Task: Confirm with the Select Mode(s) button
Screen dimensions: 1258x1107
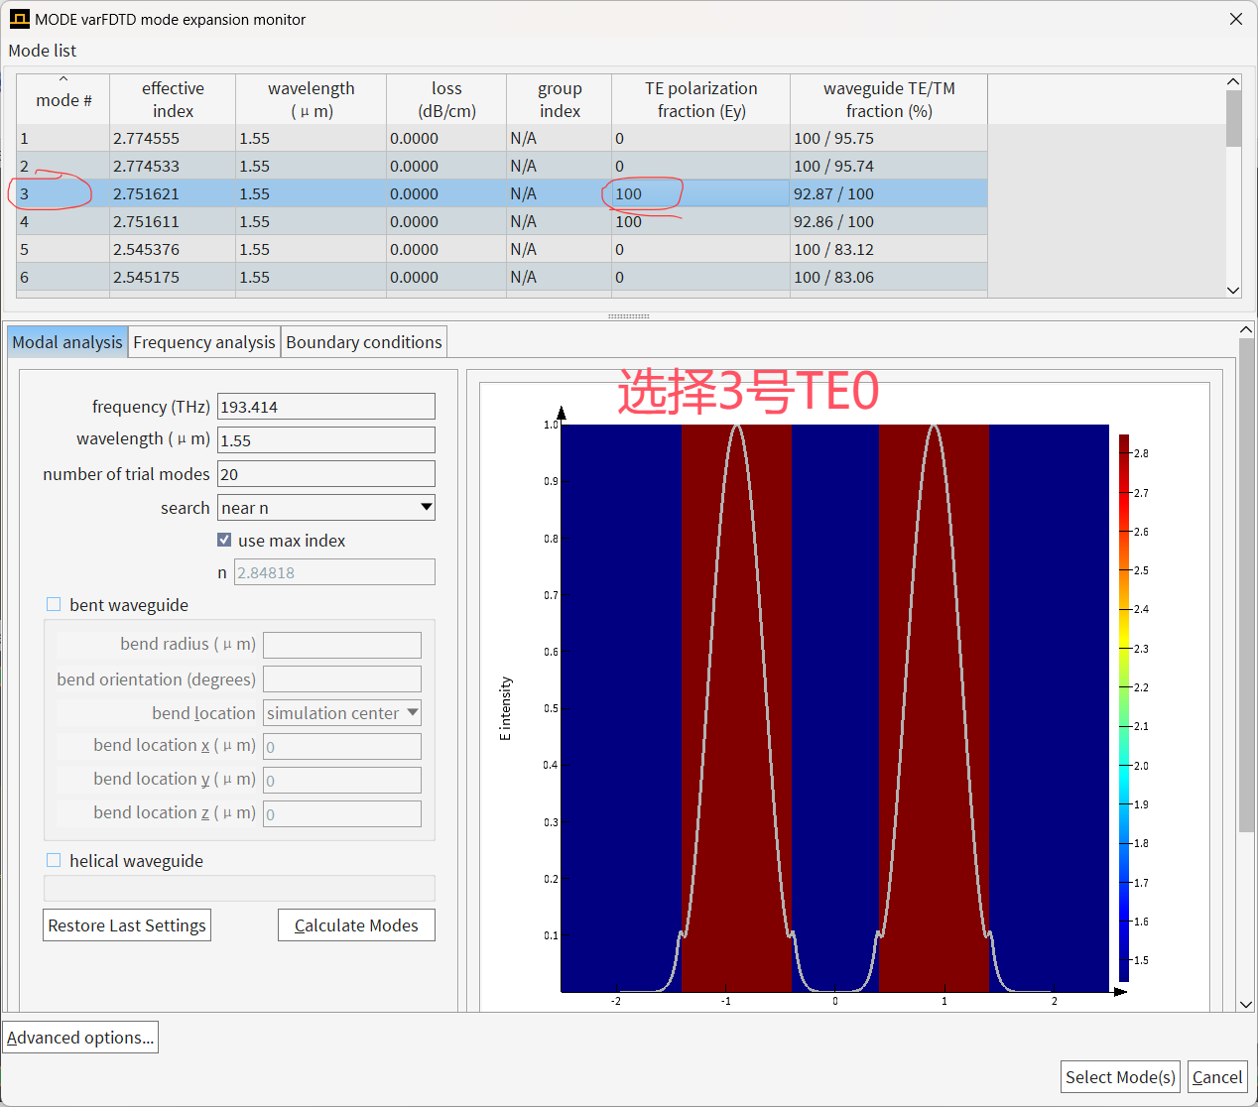Action: click(1120, 1077)
